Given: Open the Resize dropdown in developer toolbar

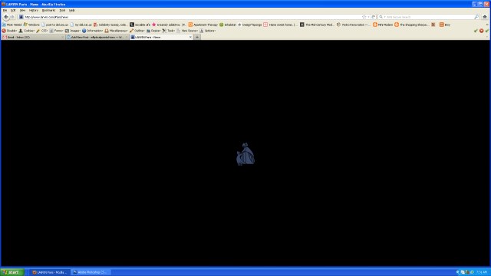Looking at the screenshot, I should pyautogui.click(x=153, y=31).
